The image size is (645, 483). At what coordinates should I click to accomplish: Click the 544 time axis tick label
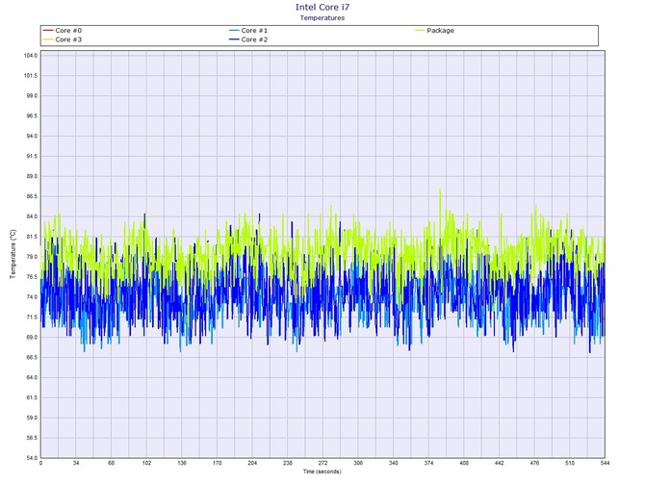click(605, 463)
